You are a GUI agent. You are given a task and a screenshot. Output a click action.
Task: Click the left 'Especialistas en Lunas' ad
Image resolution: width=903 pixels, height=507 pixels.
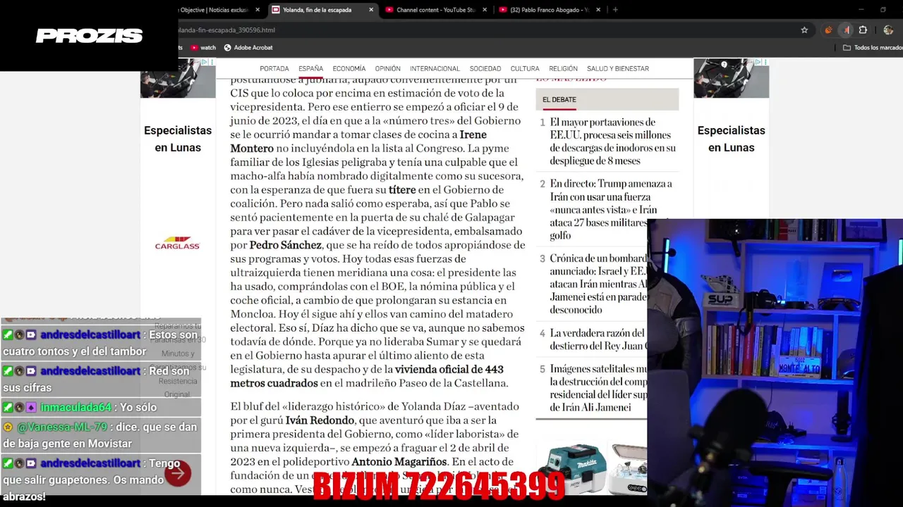point(178,139)
